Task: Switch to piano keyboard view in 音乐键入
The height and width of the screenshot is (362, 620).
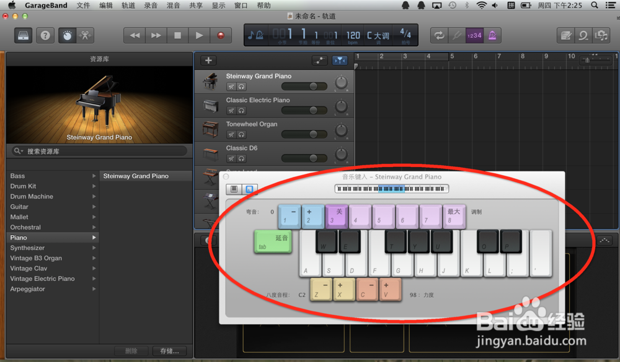Action: coord(234,189)
